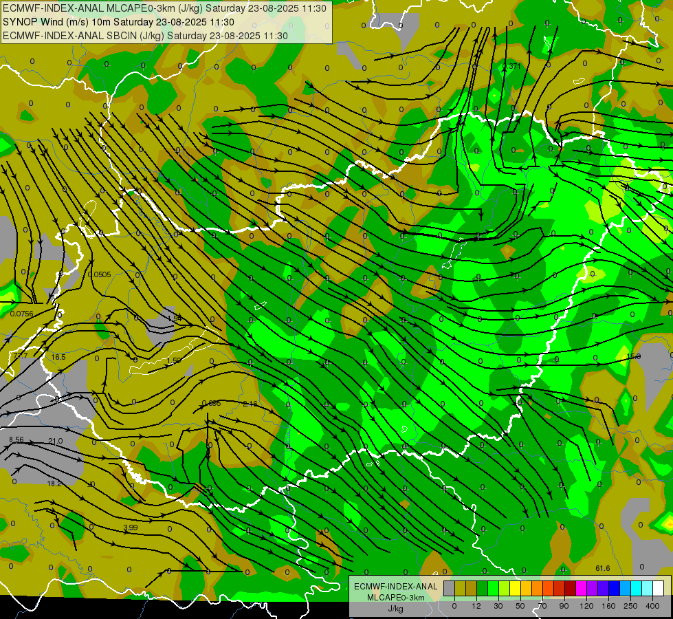
Task: Click legend scale value 90
Action: point(564,606)
